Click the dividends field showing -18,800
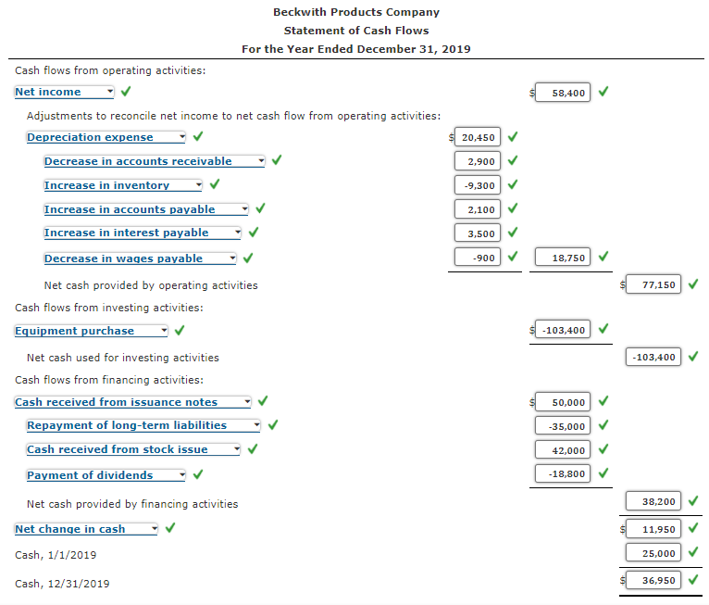709x605 pixels. tap(563, 473)
